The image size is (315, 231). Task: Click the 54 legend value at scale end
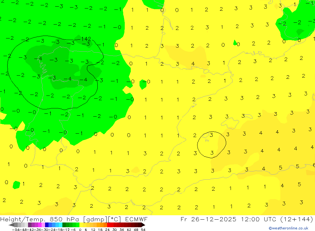(143, 230)
